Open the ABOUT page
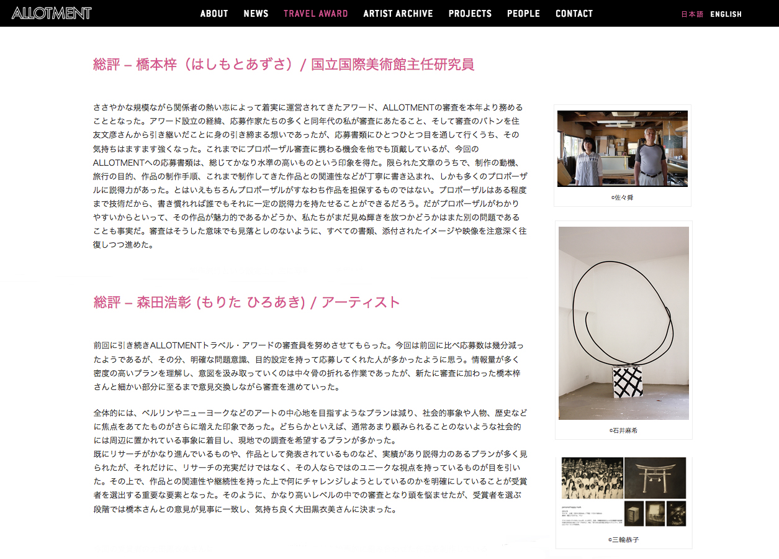 pos(214,14)
